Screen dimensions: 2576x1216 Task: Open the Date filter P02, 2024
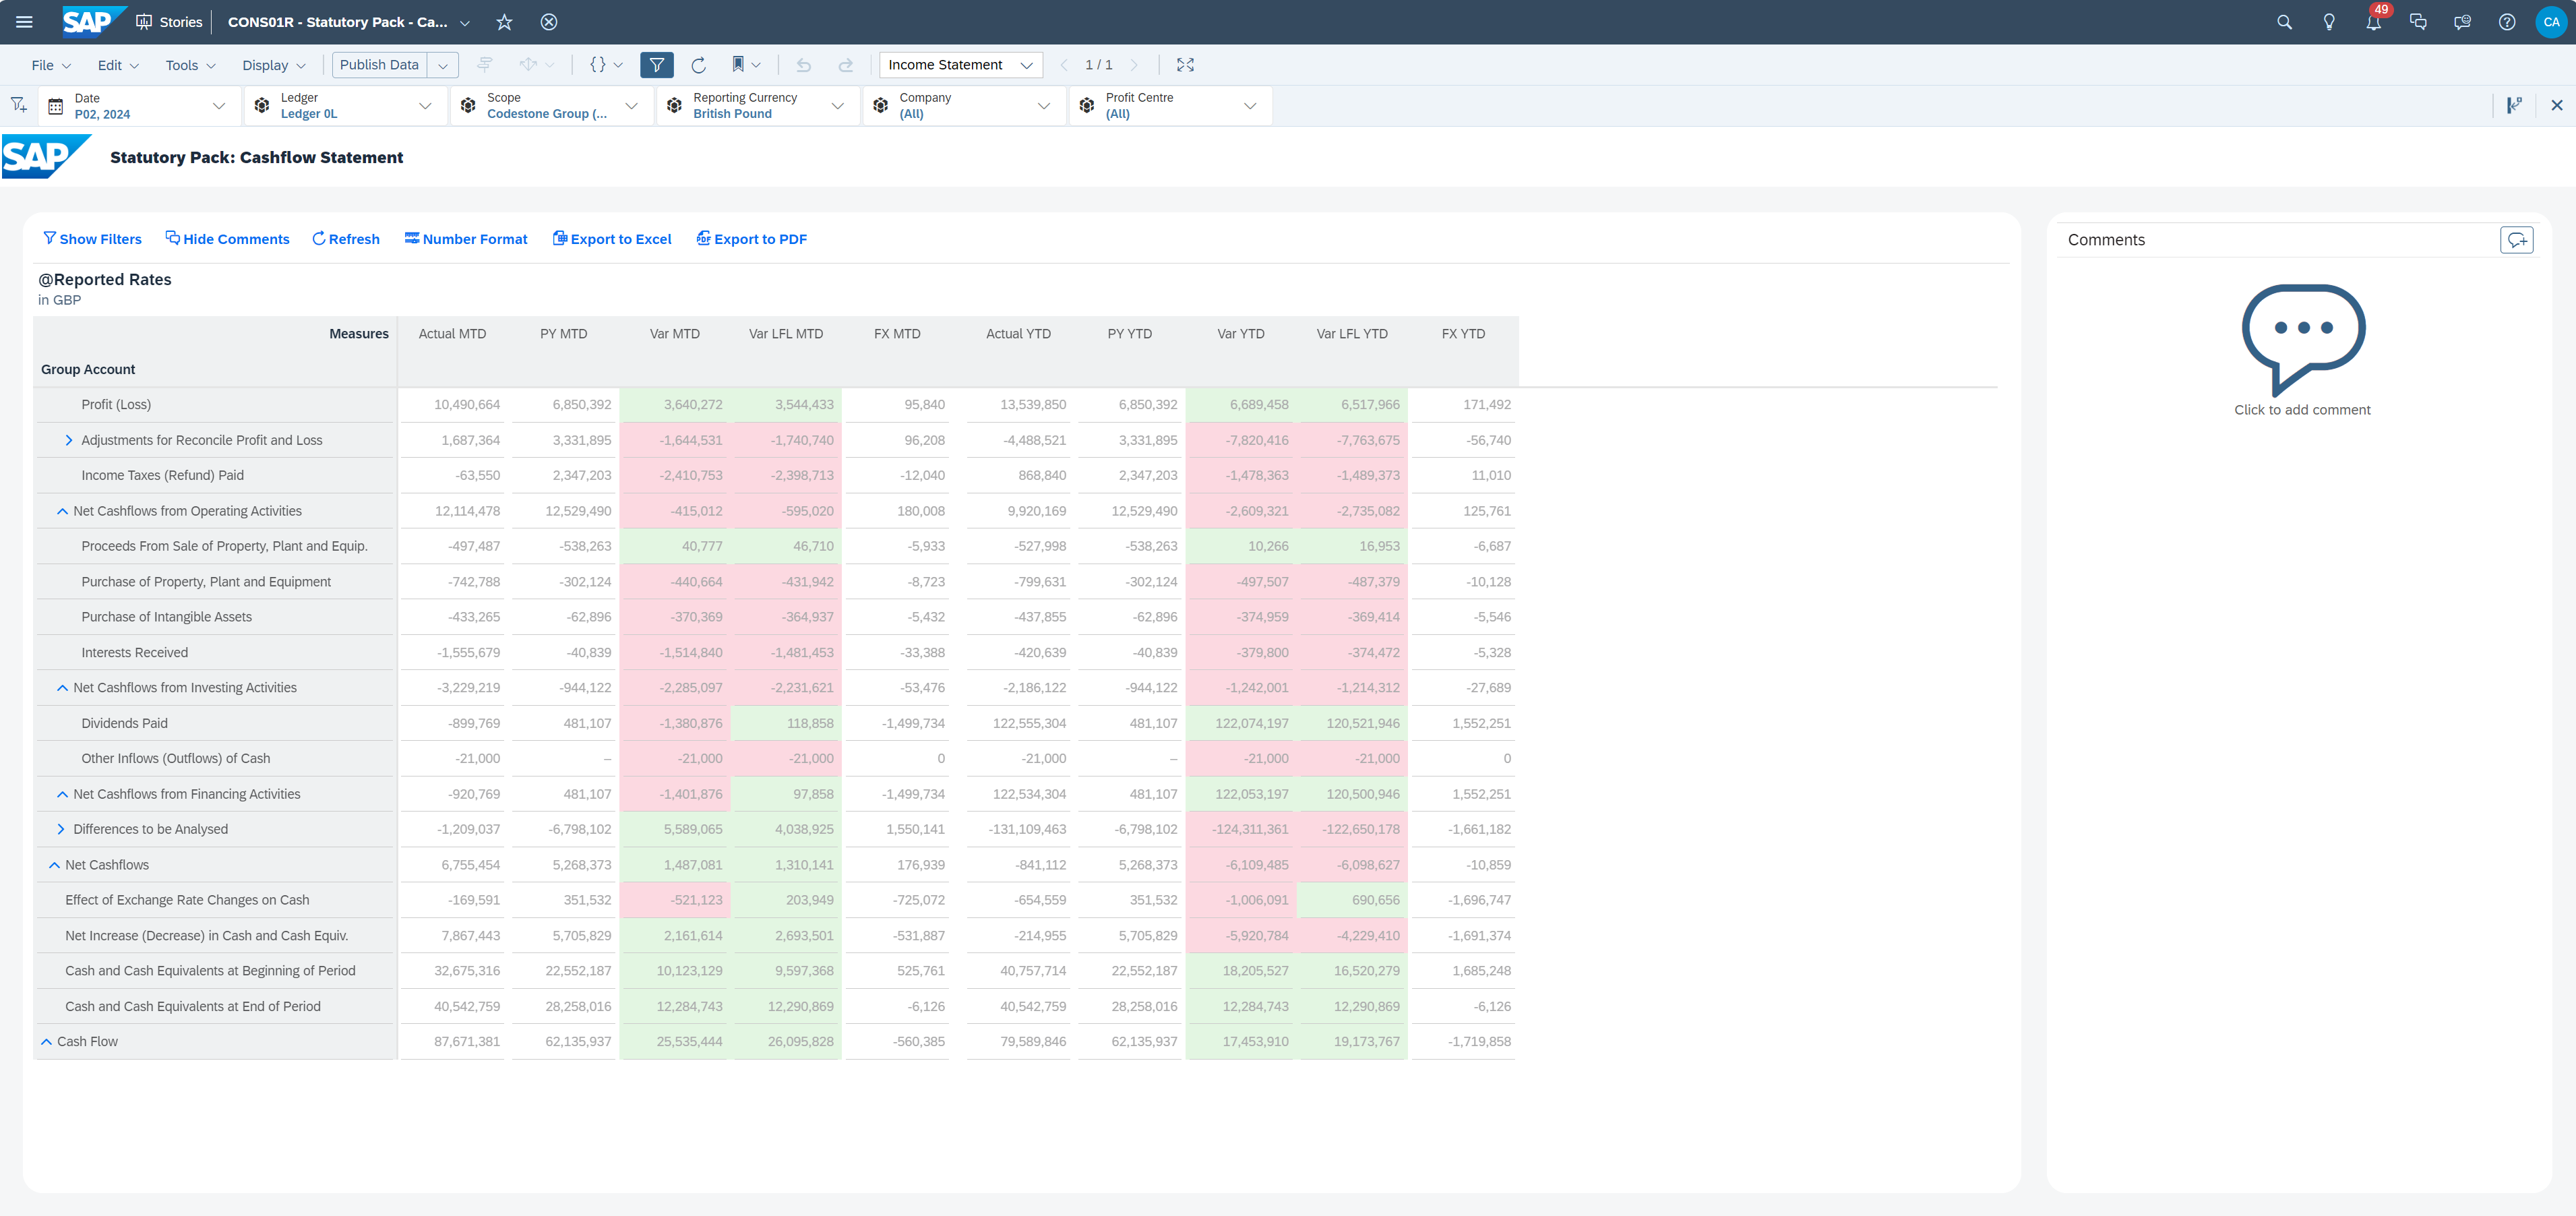click(x=139, y=105)
